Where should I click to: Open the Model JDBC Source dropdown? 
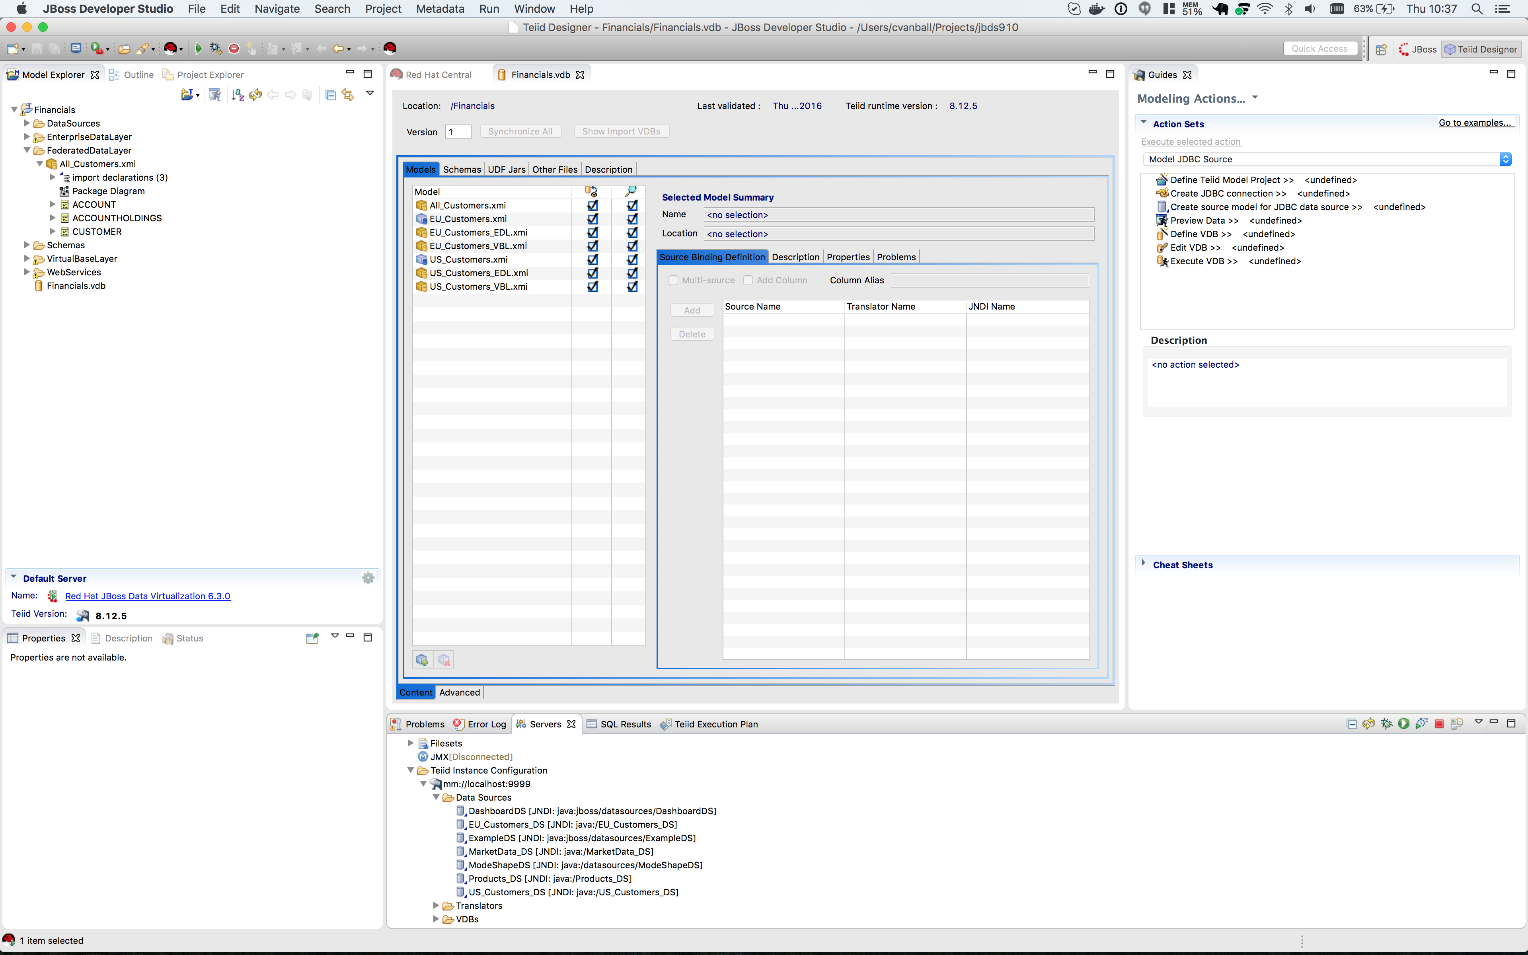pyautogui.click(x=1505, y=159)
